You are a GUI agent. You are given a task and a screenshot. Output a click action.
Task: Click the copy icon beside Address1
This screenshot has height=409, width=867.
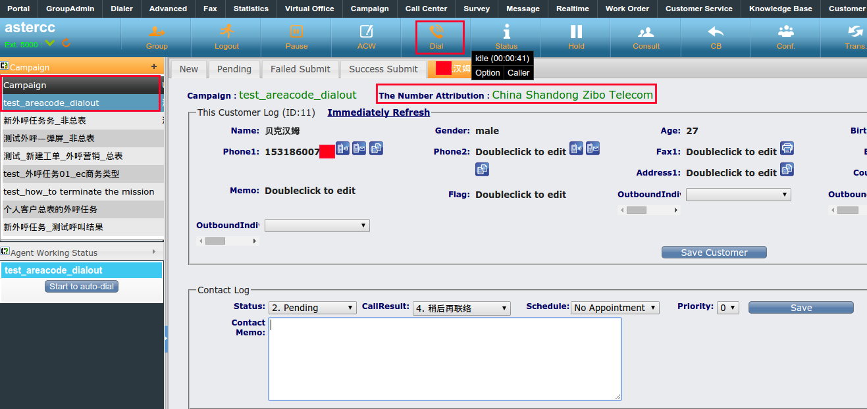[787, 170]
